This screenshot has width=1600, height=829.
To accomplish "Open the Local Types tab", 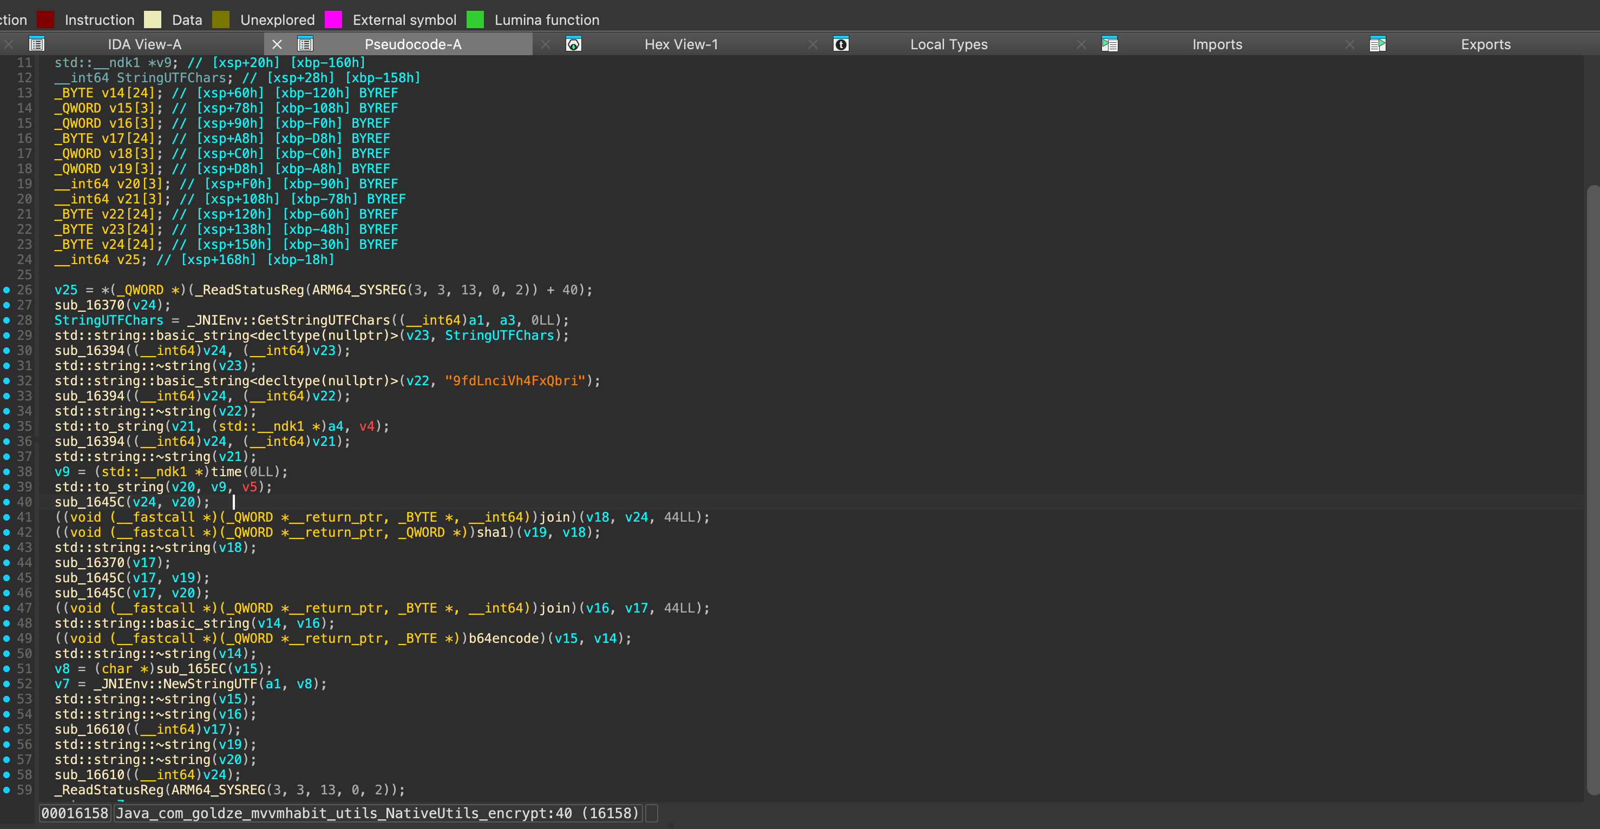I will 948,44.
